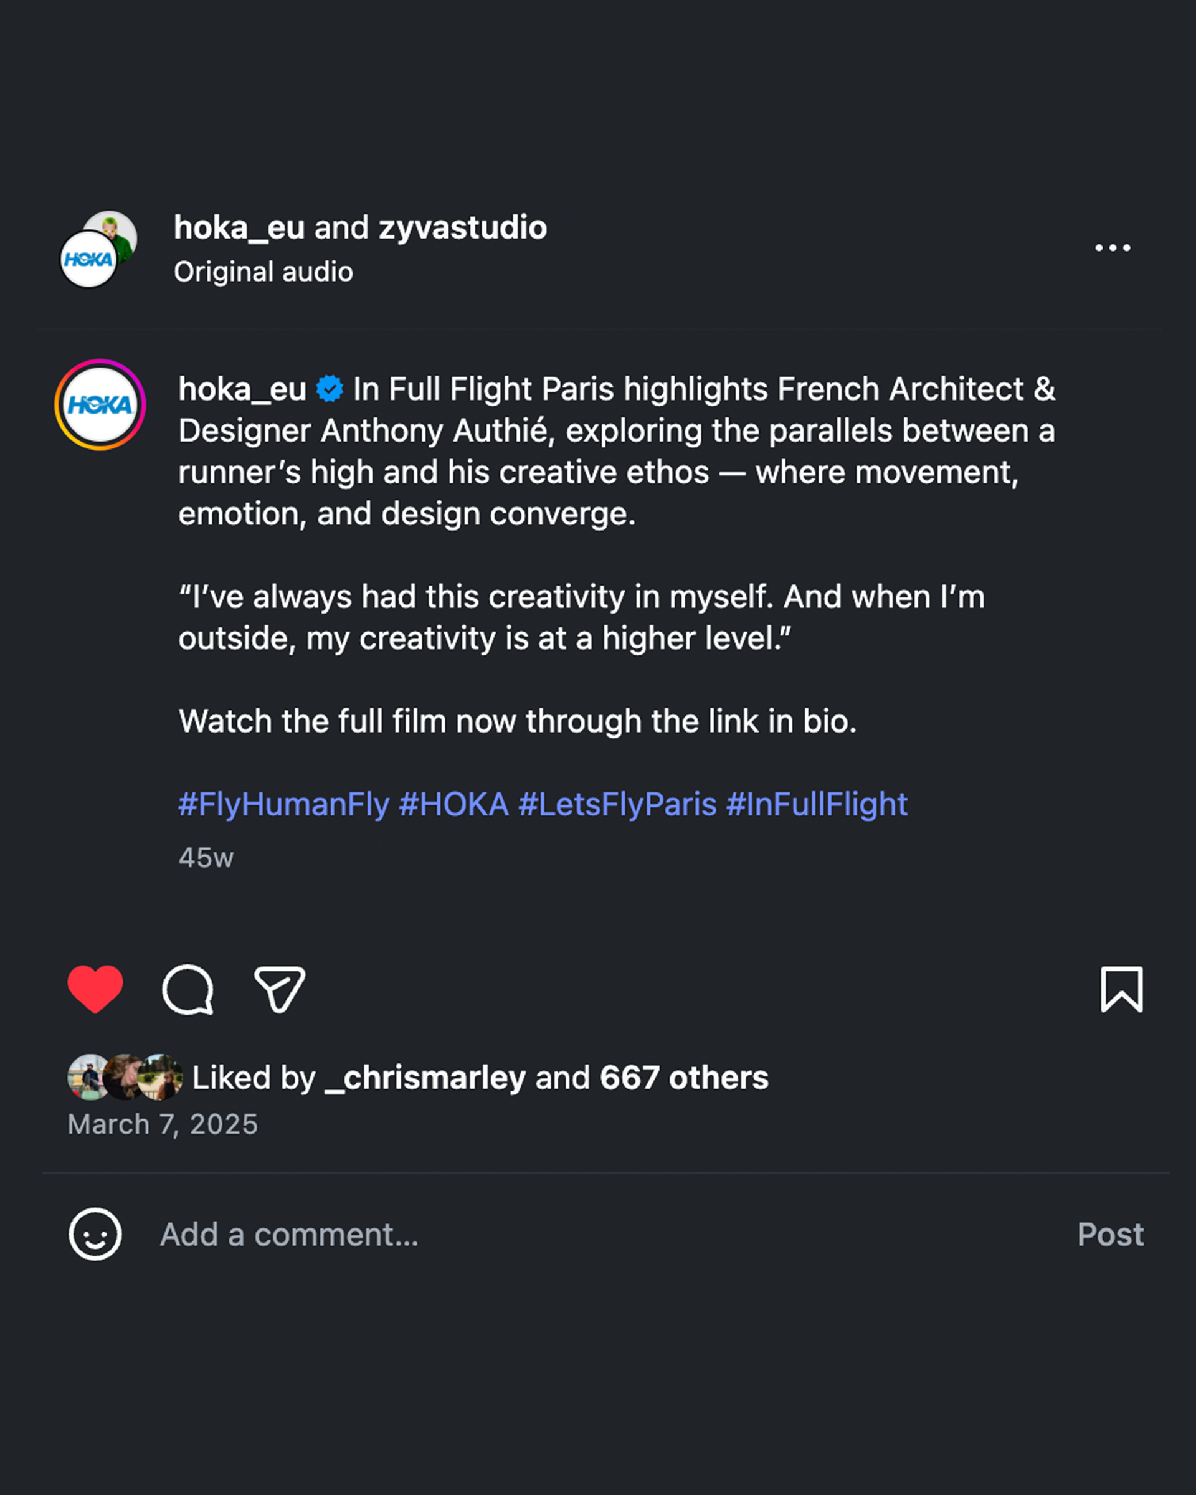Open the zyvastudio profile link

pos(462,227)
